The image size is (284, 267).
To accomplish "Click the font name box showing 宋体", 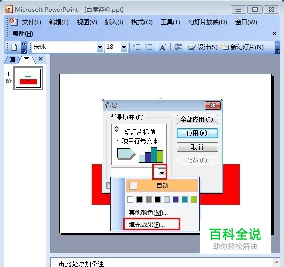I will [64, 47].
